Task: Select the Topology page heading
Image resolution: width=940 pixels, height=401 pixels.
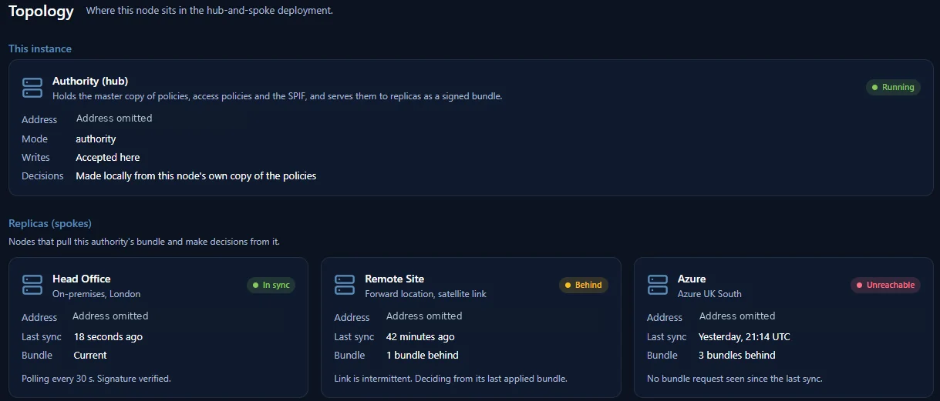Action: coord(41,11)
